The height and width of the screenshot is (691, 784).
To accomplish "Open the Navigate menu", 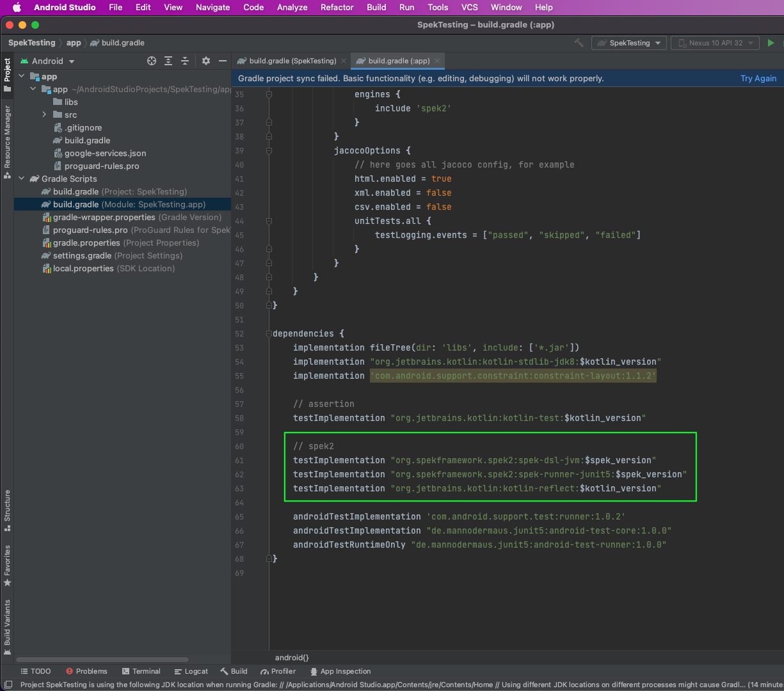I will click(x=212, y=7).
